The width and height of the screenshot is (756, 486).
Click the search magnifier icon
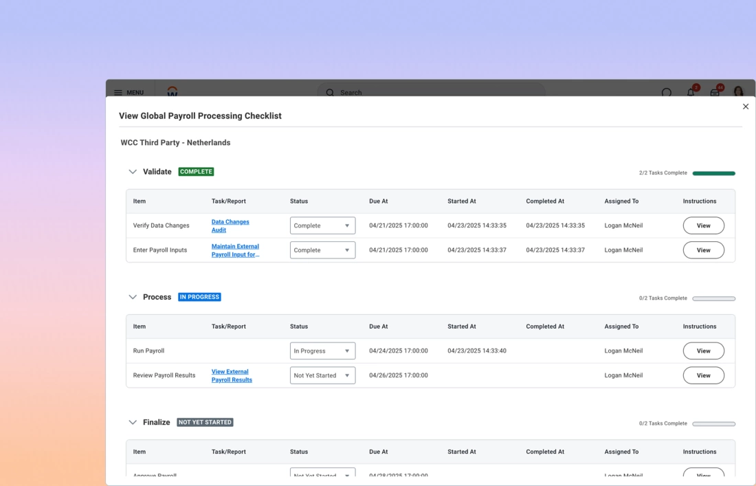point(330,92)
